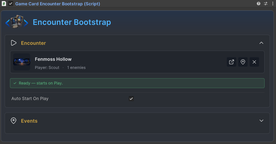This screenshot has height=144, width=276.
Task: Open the component help reference icon
Action: [259, 4]
